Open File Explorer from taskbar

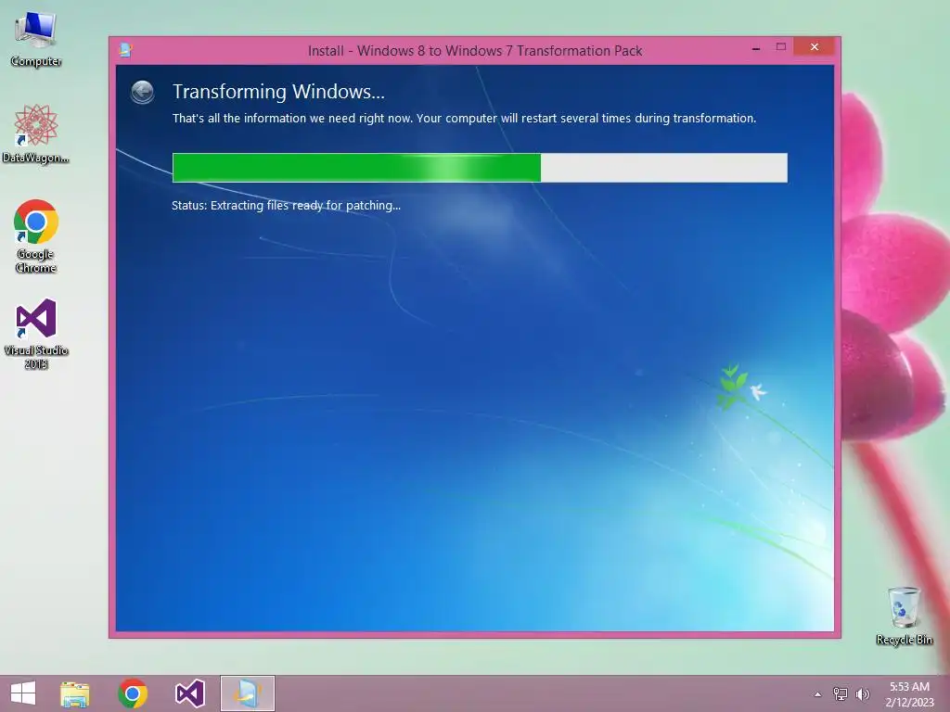75,693
